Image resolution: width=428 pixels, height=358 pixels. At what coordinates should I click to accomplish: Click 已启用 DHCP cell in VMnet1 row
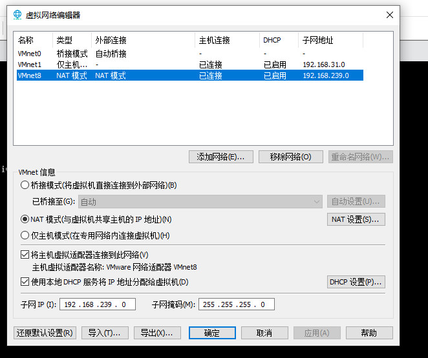click(x=275, y=65)
